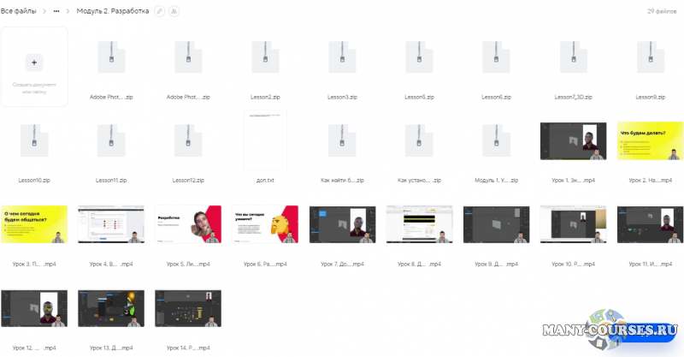Open the share access icon in breadcrumb
Image resolution: width=684 pixels, height=357 pixels.
174,12
